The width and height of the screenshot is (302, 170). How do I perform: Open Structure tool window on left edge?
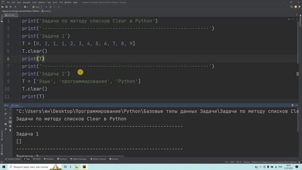2,135
